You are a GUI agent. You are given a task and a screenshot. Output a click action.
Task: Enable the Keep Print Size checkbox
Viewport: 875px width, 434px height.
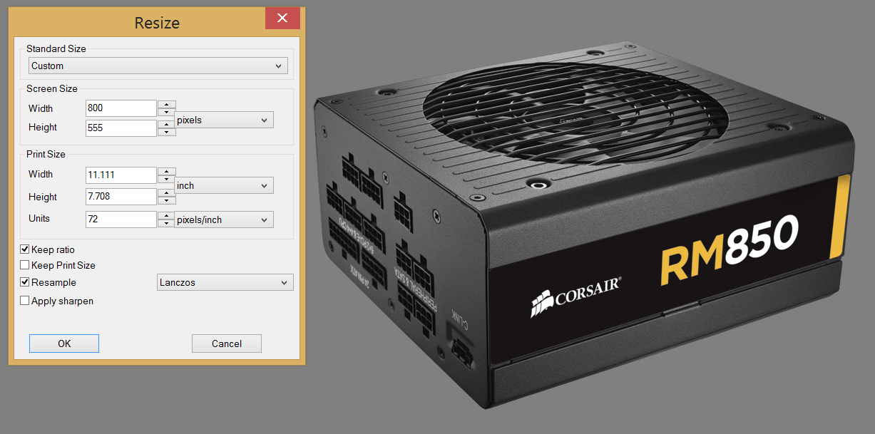(25, 265)
